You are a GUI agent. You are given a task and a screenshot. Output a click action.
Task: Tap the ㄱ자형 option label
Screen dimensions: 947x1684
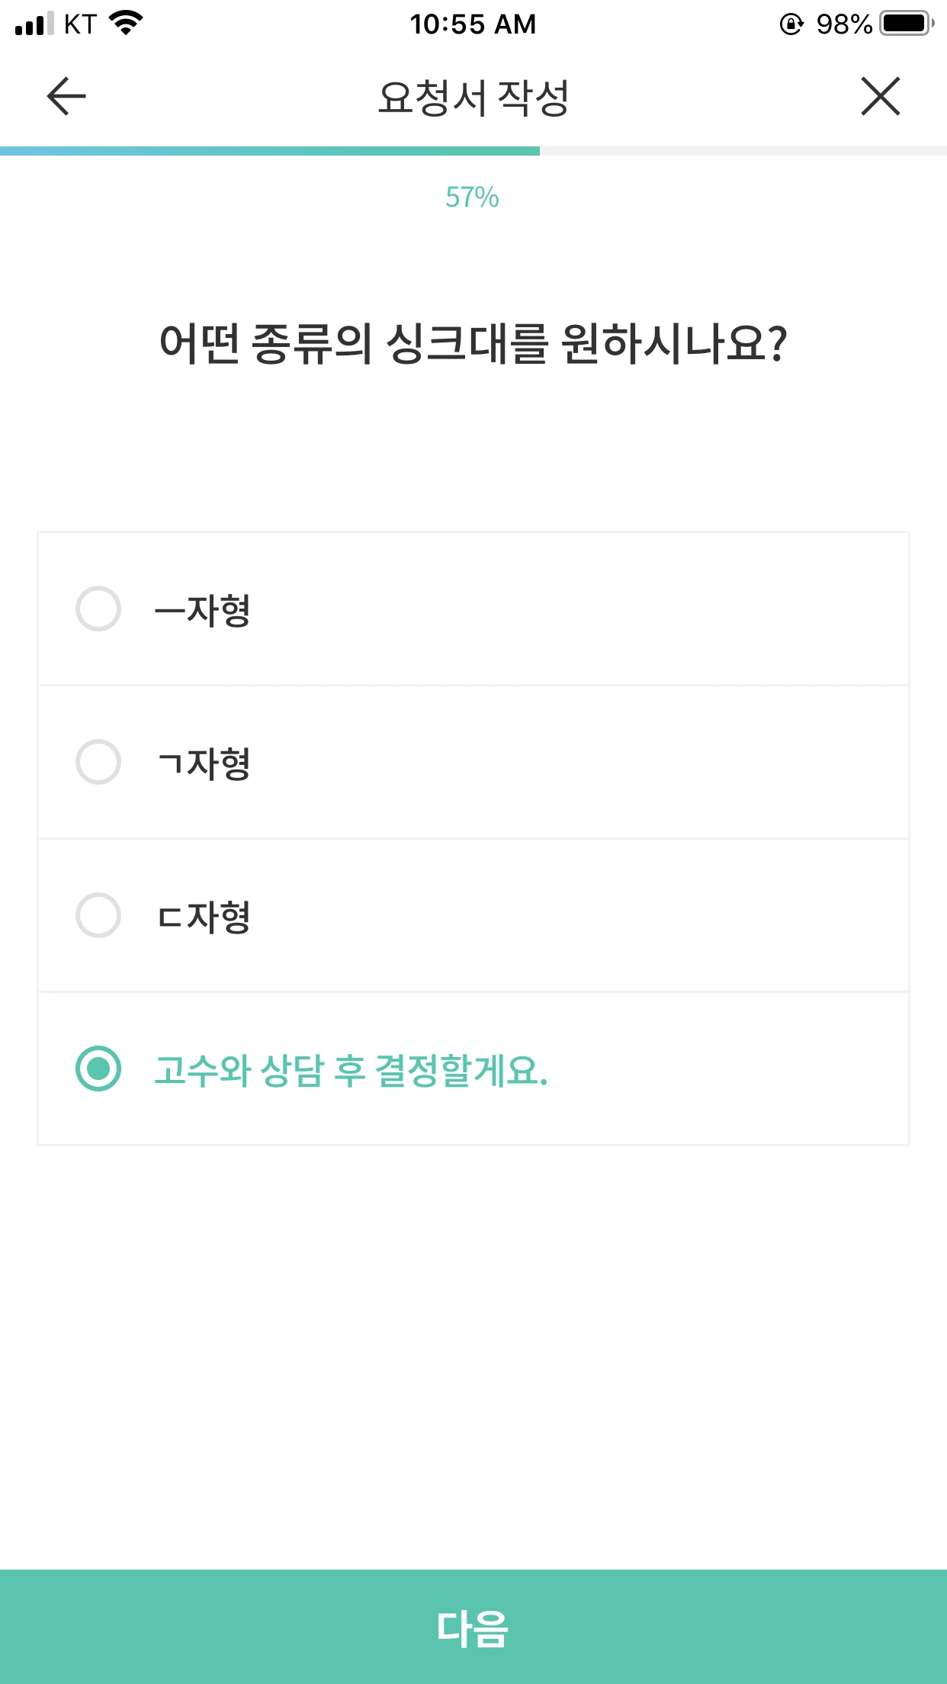click(204, 763)
